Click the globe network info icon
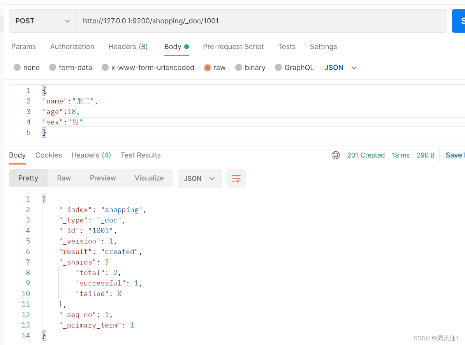Viewport: 465px width, 345px height. tap(336, 155)
